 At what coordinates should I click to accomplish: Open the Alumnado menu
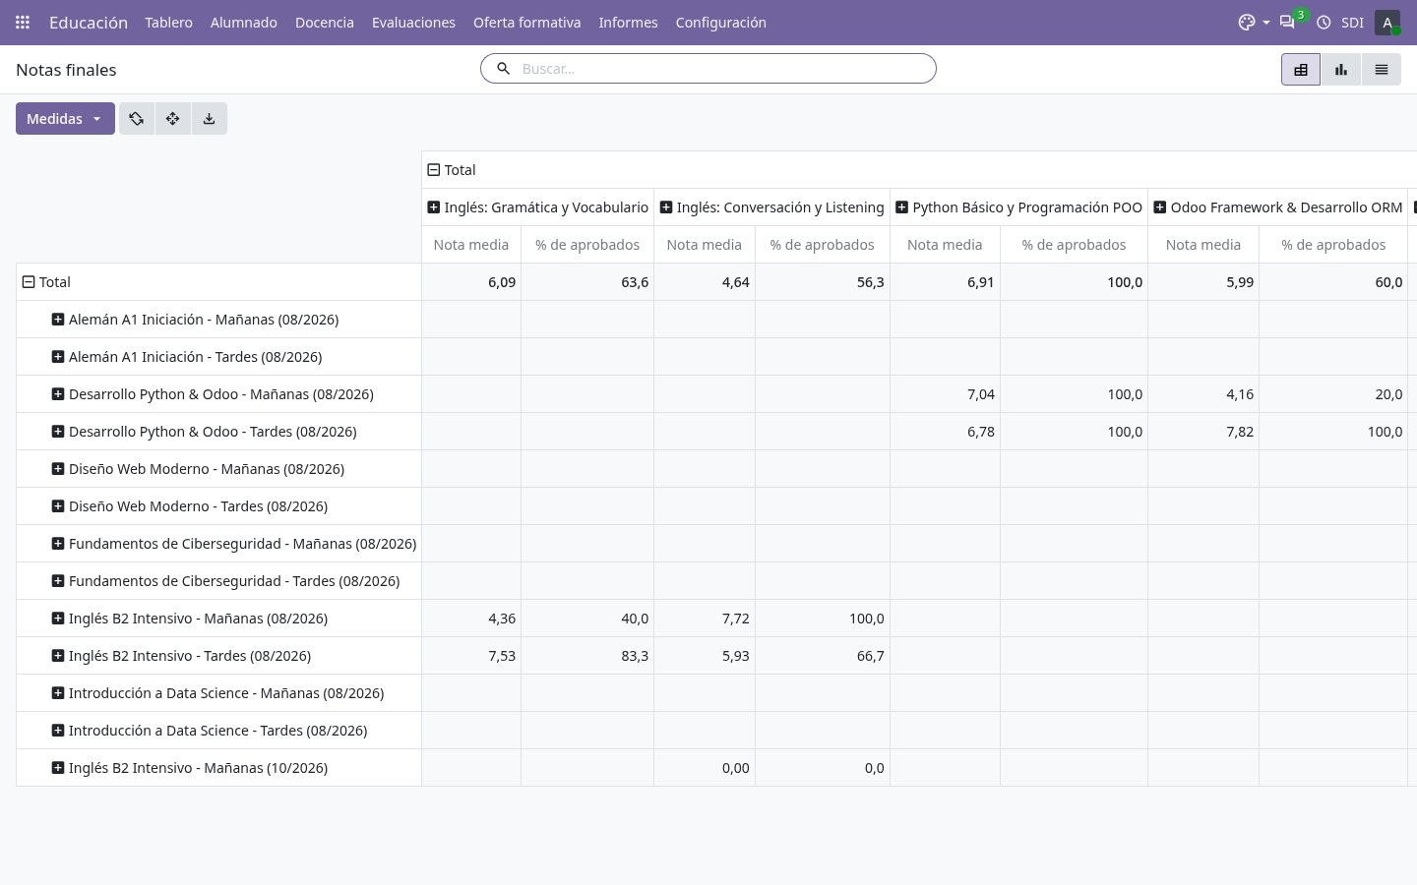[243, 22]
